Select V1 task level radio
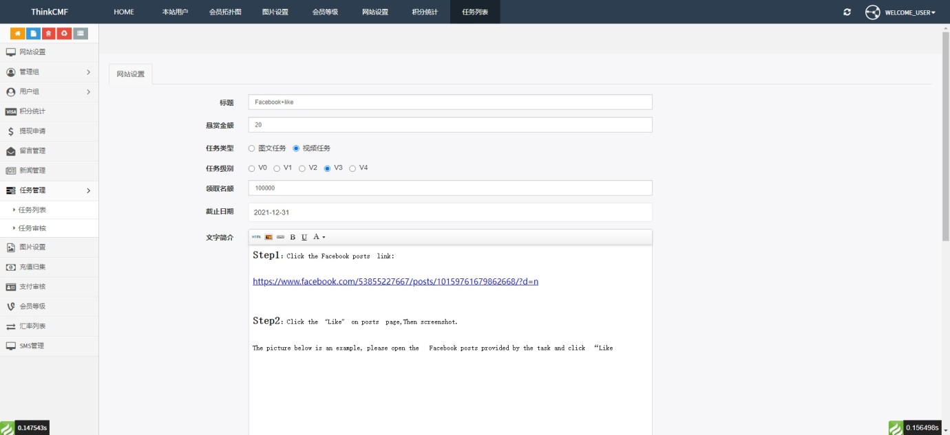 tap(277, 168)
